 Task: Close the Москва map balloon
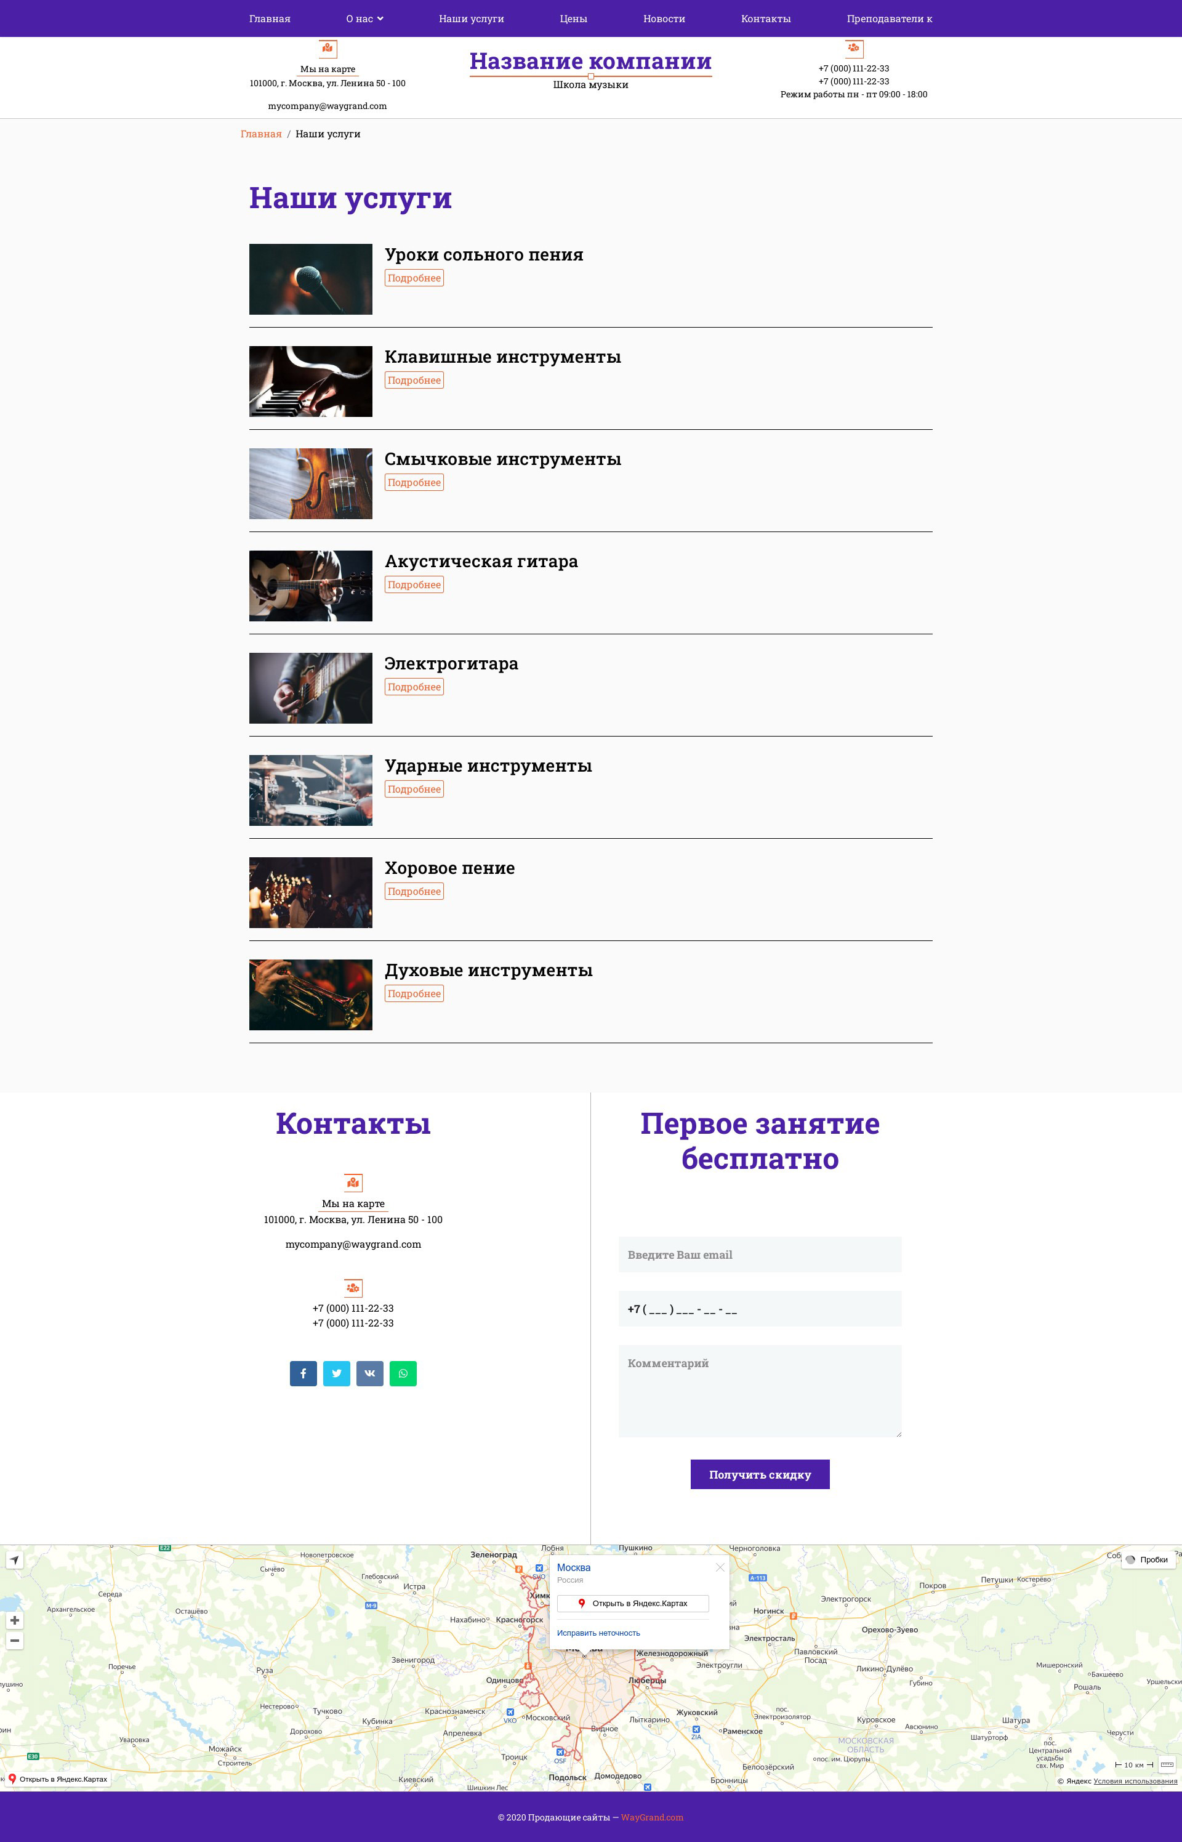[x=720, y=1567]
